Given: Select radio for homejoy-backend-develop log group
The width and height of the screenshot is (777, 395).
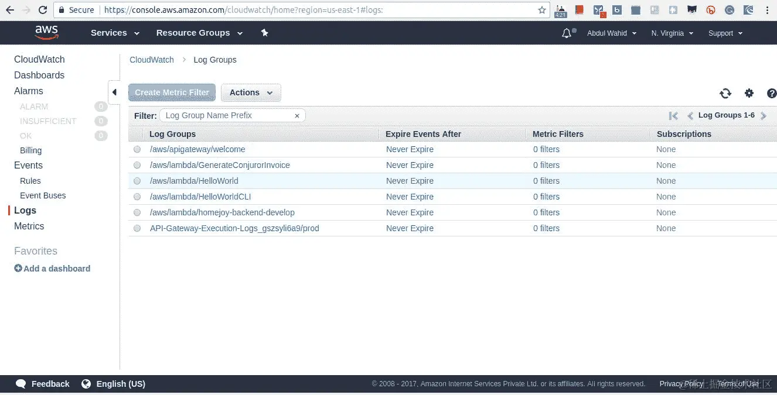Looking at the screenshot, I should pyautogui.click(x=137, y=212).
